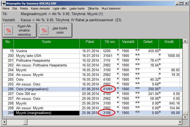Screen dimensions: 190x127
Task: Click the Kredit value 1600.00 cell
Action: pyautogui.click(x=169, y=56)
